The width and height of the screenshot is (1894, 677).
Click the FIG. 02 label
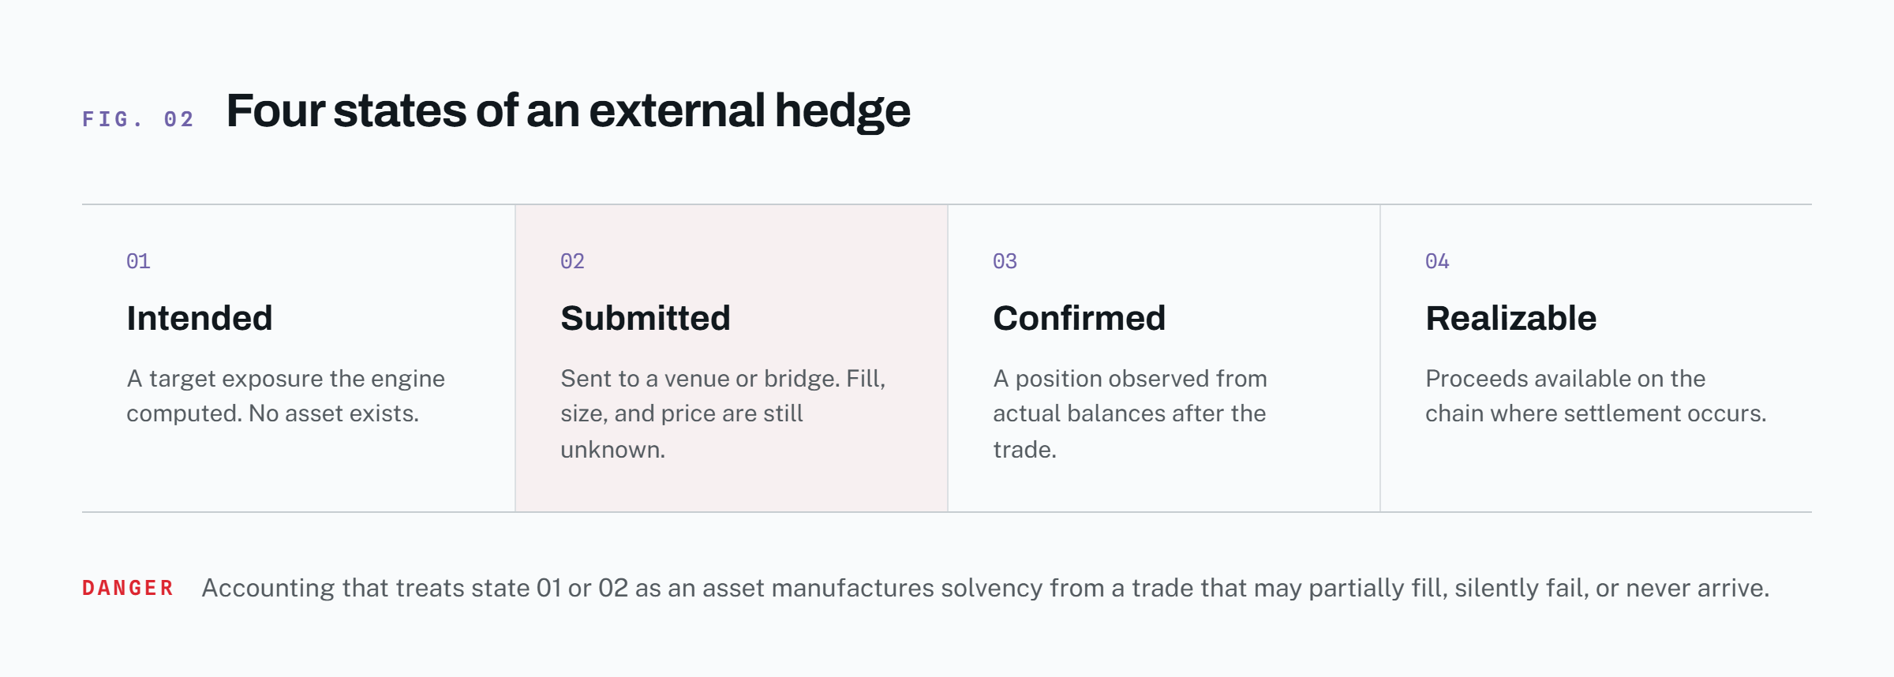(138, 119)
